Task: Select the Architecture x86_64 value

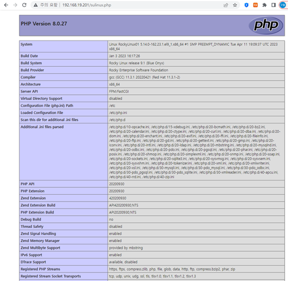Action: click(x=115, y=85)
